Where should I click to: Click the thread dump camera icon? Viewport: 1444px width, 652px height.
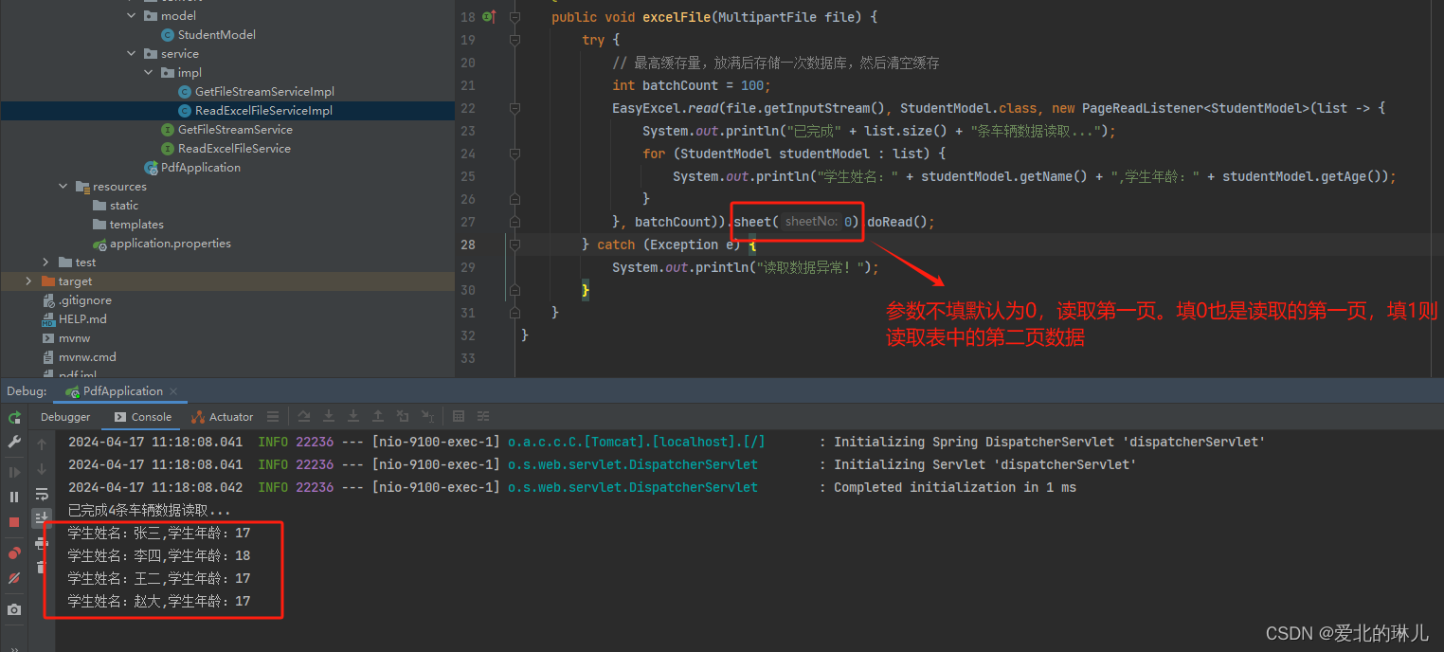(14, 609)
